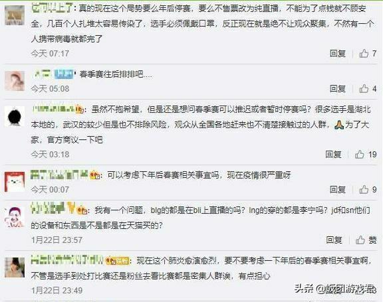This screenshot has width=383, height=302.
Task: Open the black silhouette avatar profile
Action: pyautogui.click(x=15, y=116)
